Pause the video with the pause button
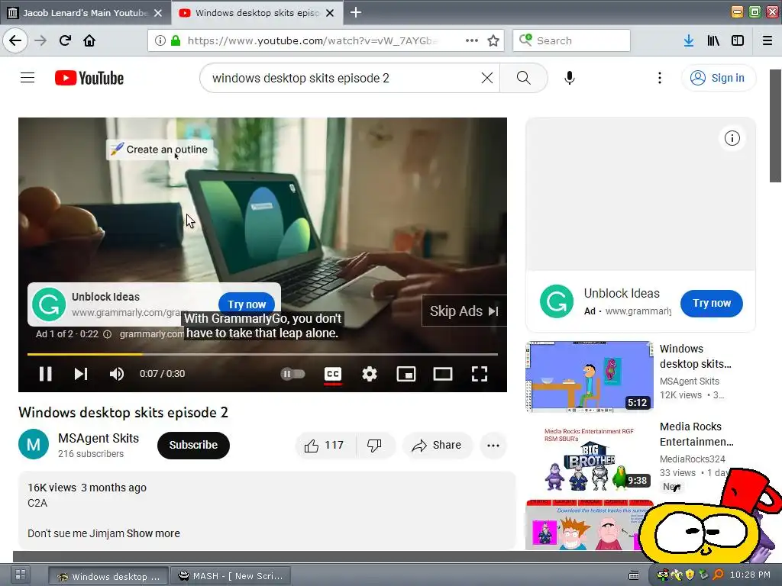782x586 pixels. tap(45, 374)
